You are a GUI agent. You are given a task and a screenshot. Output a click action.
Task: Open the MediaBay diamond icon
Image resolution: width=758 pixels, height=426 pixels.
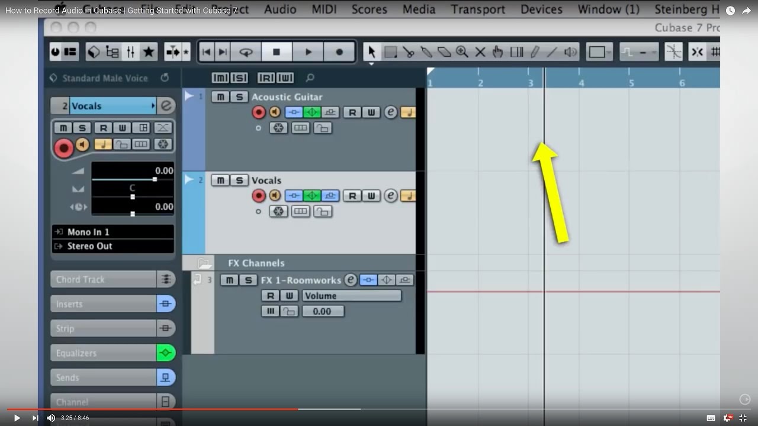94,52
